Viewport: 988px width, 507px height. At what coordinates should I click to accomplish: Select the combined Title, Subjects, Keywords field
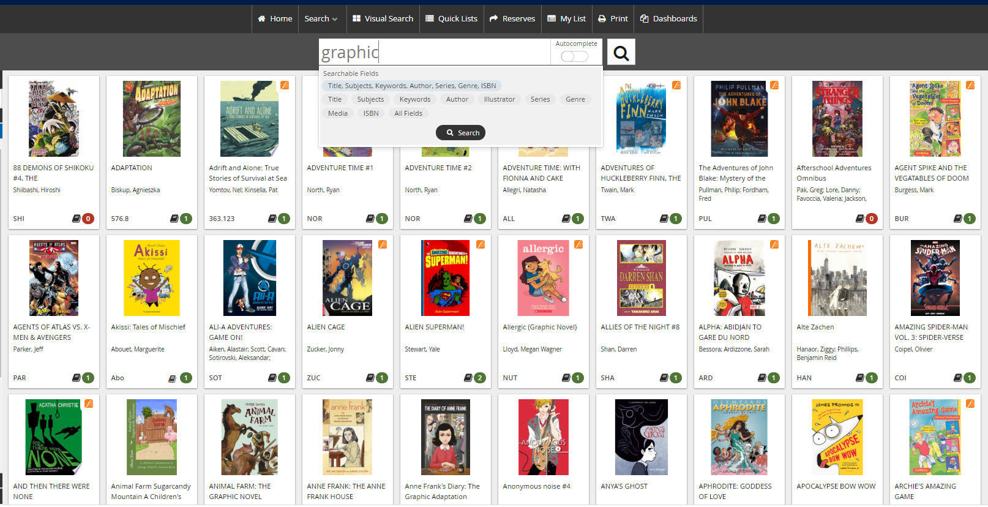click(412, 86)
